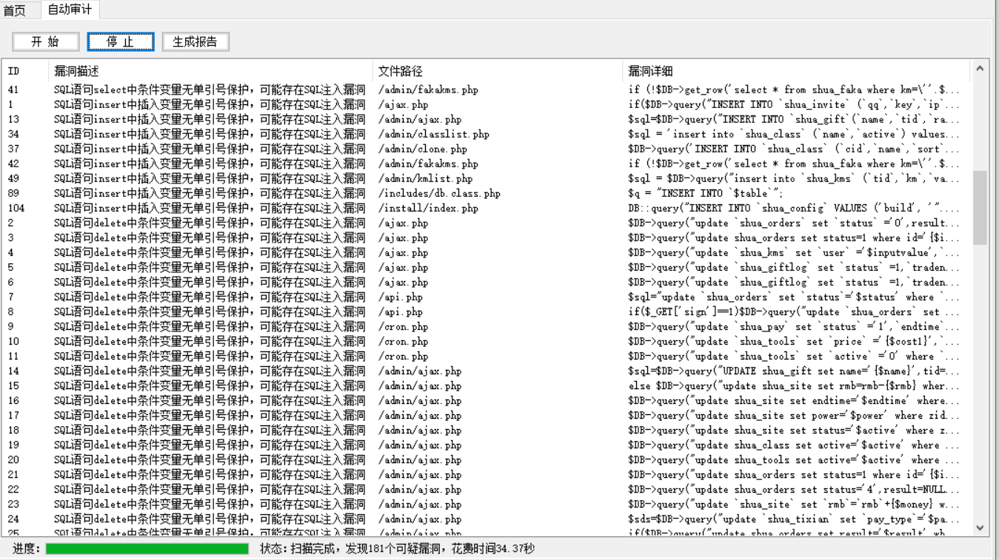Screen dimensions: 999x560
Task: Select row with ID 6
Action: click(x=487, y=282)
